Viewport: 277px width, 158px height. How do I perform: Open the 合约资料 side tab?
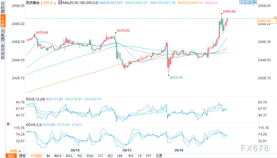click(x=3, y=51)
